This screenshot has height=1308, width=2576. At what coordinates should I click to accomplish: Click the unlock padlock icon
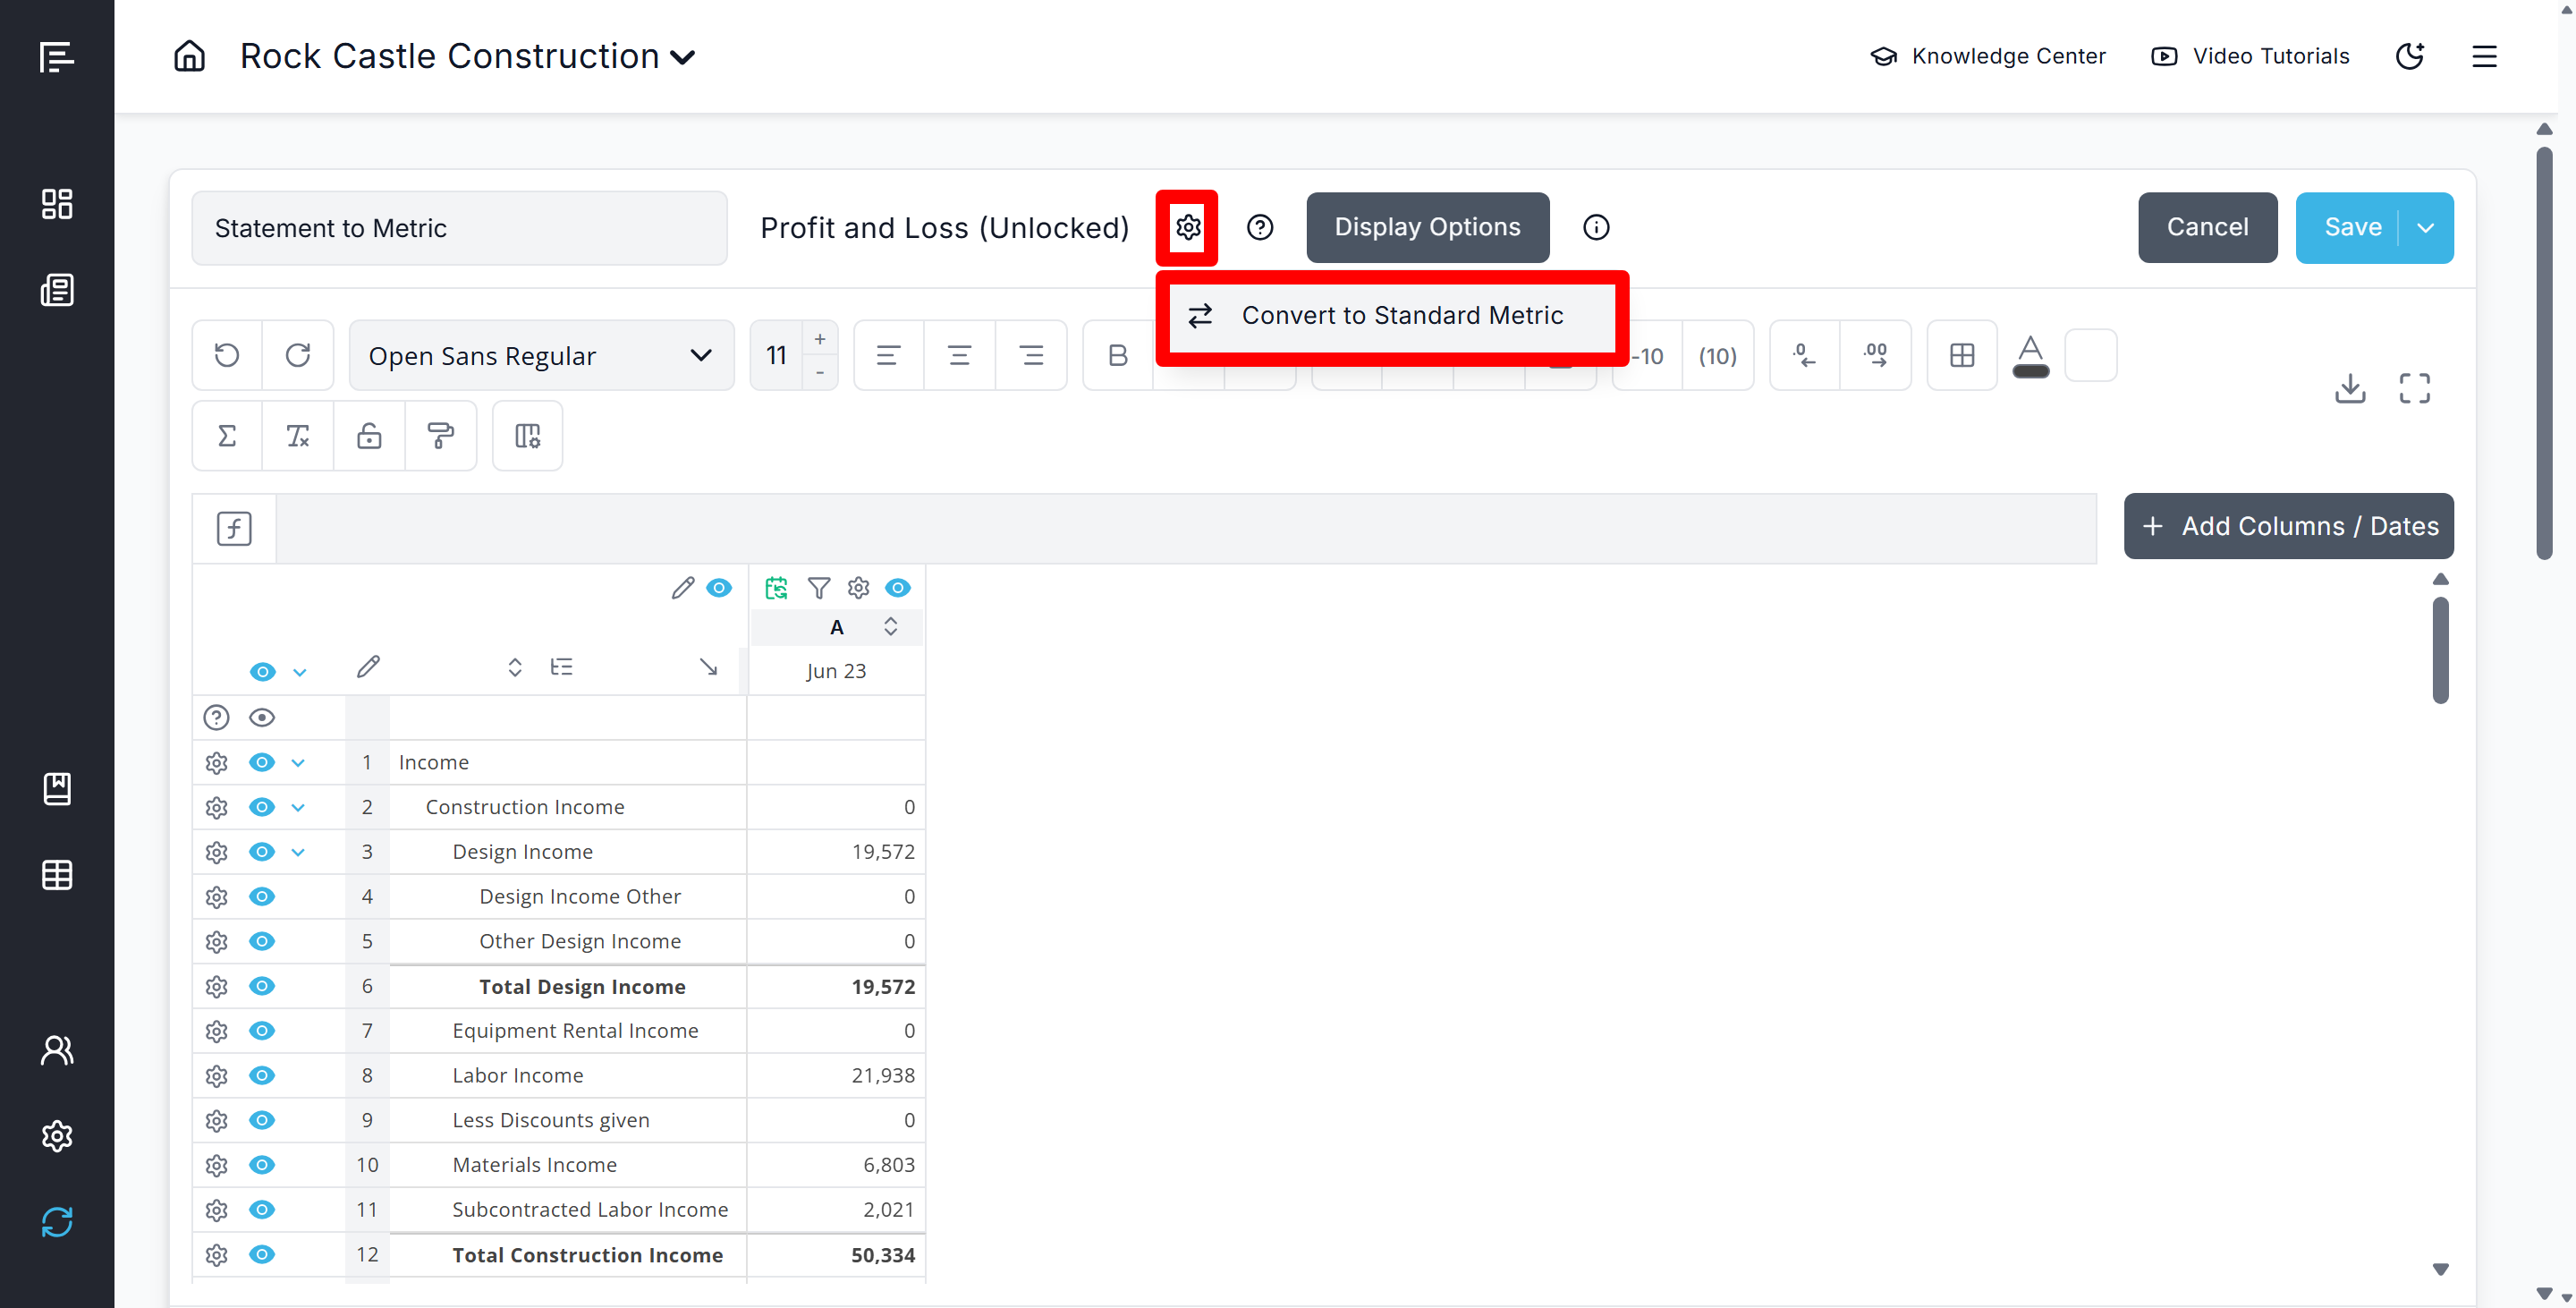pos(369,436)
